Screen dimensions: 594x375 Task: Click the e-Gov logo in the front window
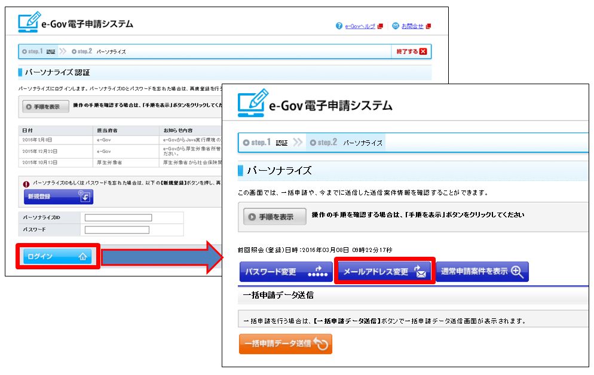pos(315,103)
